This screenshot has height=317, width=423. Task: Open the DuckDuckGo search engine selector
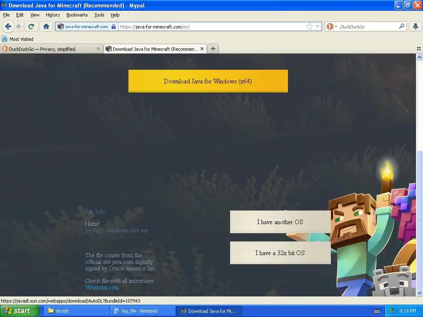point(332,26)
